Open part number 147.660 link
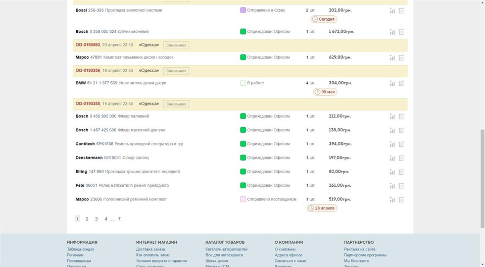 [x=96, y=172]
